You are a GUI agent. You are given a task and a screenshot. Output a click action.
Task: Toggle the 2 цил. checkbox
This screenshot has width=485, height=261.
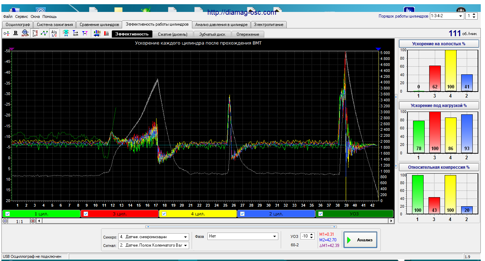point(242,214)
